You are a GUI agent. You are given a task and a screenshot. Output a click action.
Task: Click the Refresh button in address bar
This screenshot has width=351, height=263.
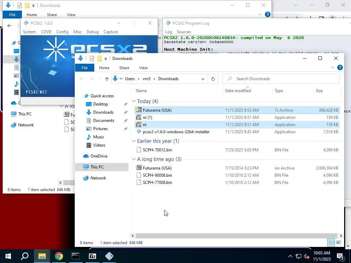(x=213, y=79)
